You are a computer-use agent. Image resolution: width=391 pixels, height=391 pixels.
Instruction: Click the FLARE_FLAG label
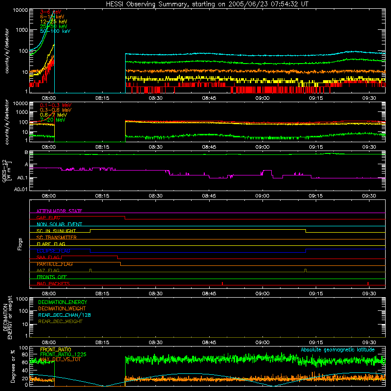51,244
